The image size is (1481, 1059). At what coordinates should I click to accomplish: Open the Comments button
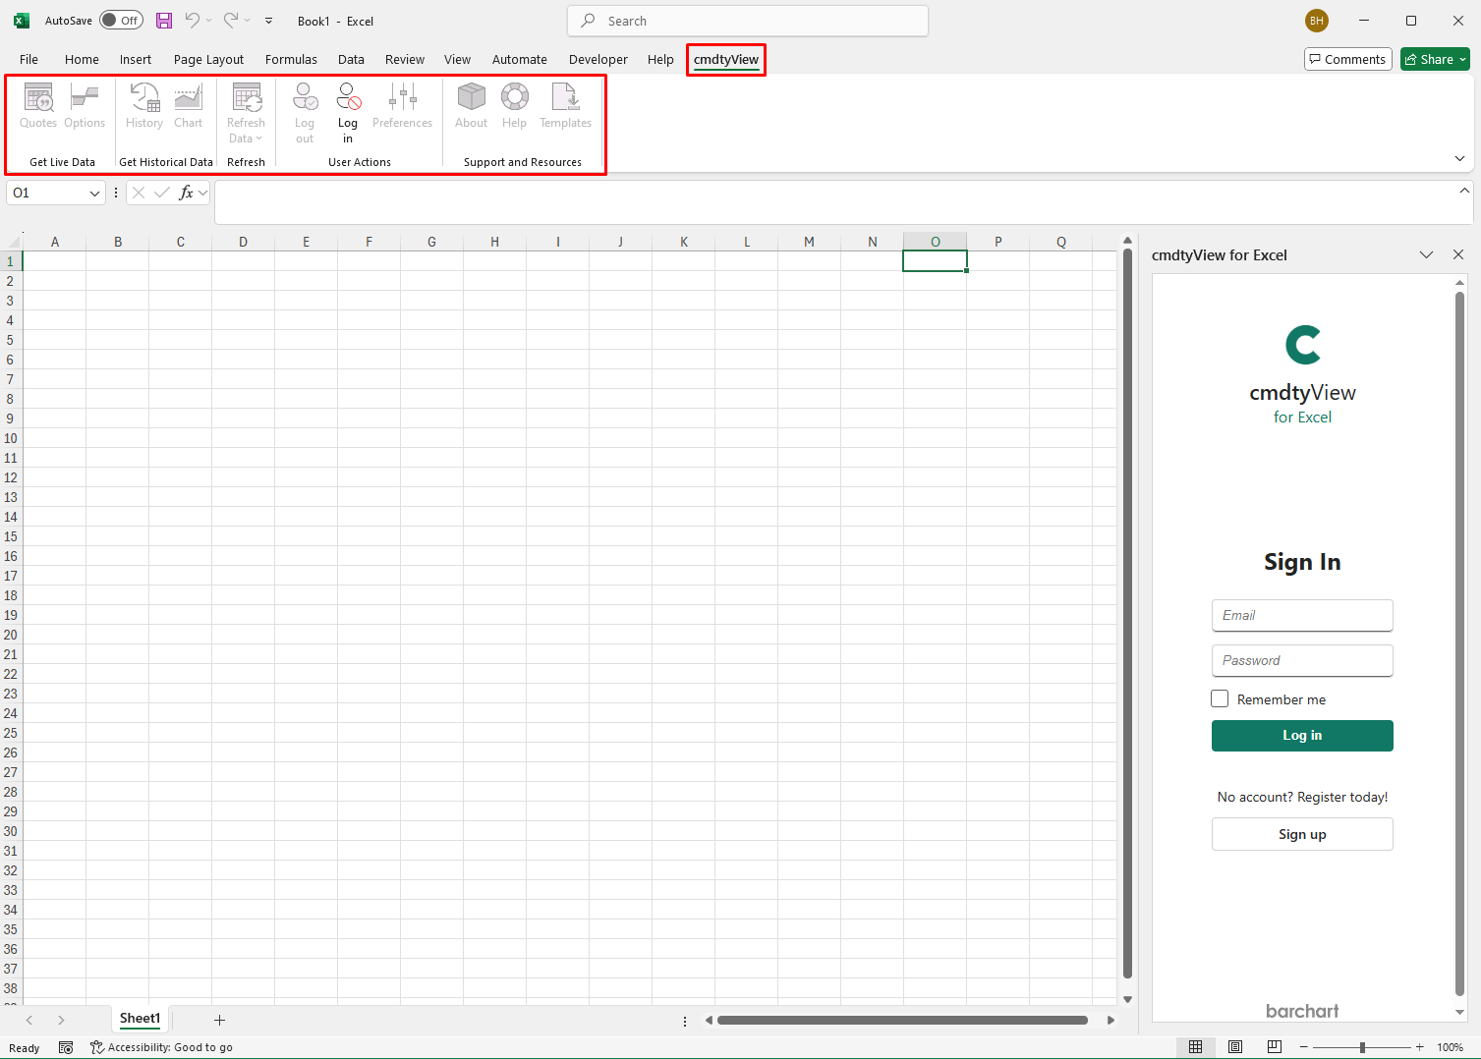1348,59
